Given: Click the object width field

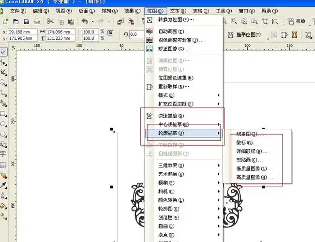Looking at the screenshot, I should [60, 32].
